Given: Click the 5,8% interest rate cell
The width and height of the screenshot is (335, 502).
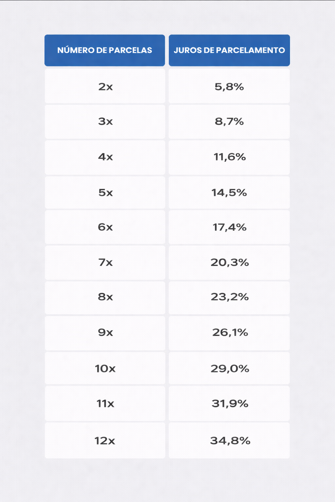Looking at the screenshot, I should tap(229, 87).
